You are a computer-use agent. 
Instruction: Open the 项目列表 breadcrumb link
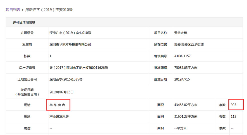(13, 10)
